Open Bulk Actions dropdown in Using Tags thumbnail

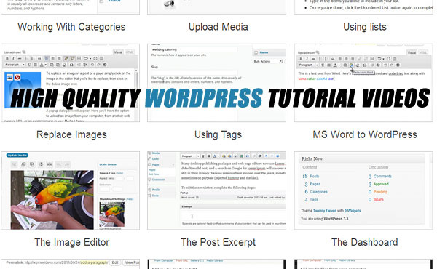coord(268,61)
